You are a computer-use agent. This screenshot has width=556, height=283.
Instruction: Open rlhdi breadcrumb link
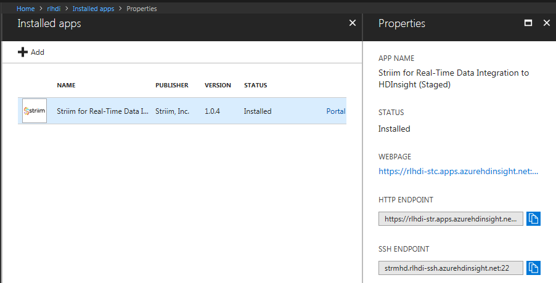click(x=54, y=9)
